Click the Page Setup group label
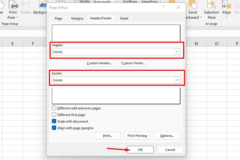 10,24
